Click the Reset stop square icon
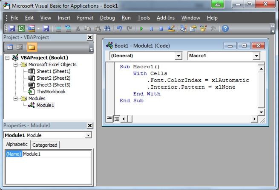 click(x=161, y=28)
